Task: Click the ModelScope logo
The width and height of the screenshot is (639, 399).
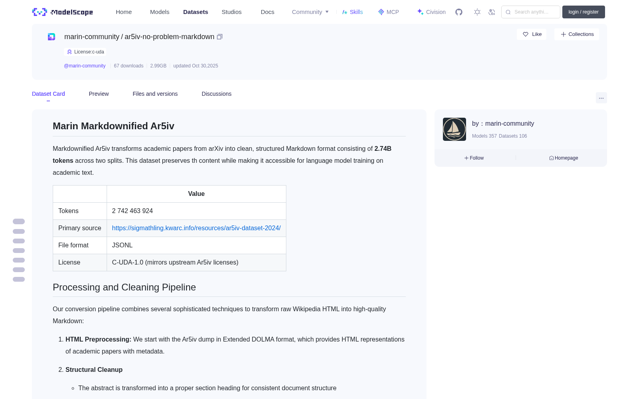Action: coord(63,12)
